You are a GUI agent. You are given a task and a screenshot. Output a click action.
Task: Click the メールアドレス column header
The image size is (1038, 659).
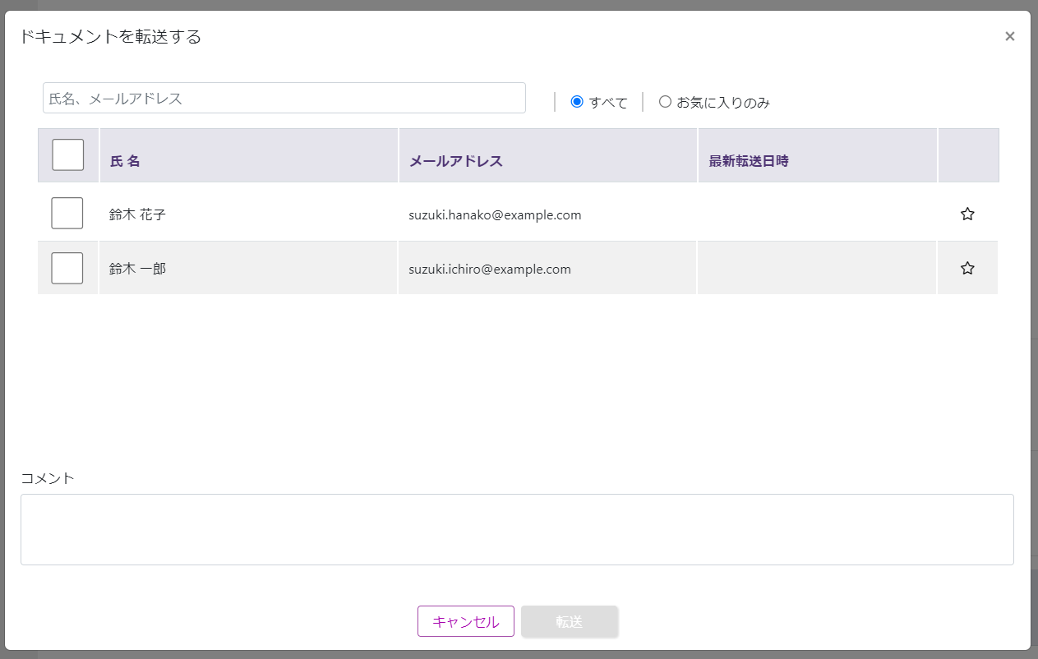point(456,161)
